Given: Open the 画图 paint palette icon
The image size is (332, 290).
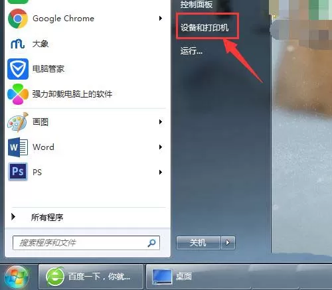Looking at the screenshot, I should (x=18, y=122).
